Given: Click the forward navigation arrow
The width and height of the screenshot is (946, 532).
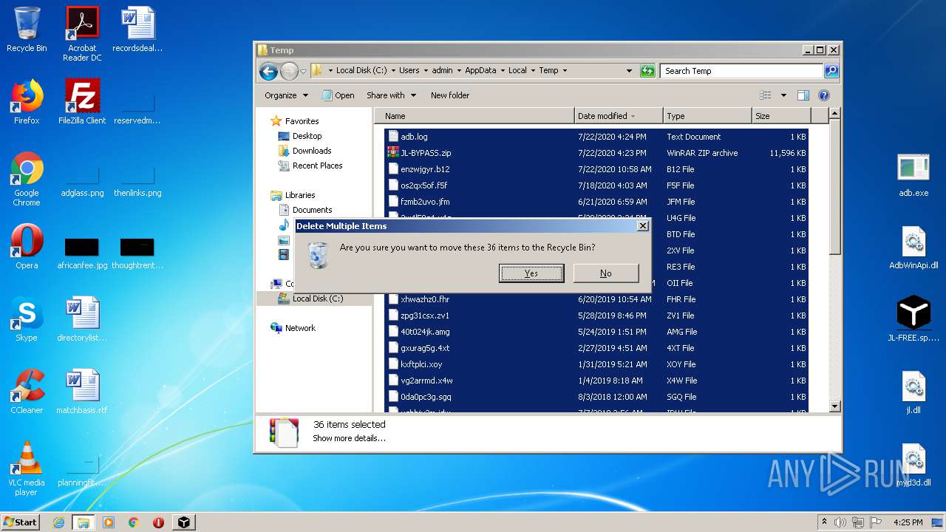Looking at the screenshot, I should coord(289,71).
